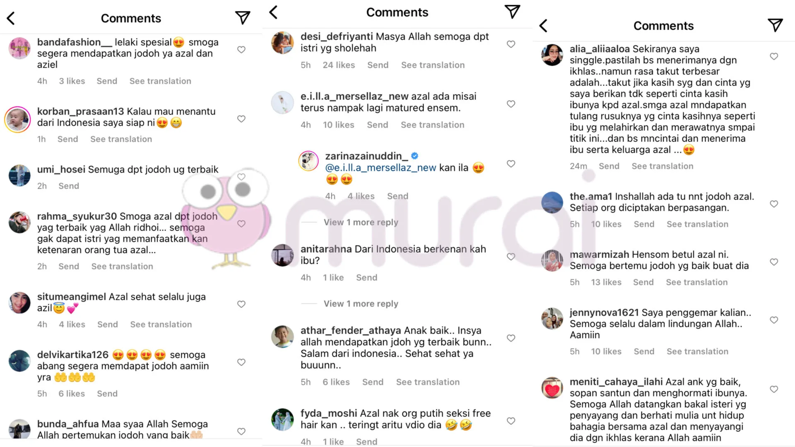Viewport: 795px width, 447px height.
Task: See translation for rahma_syukur30's comment
Action: [122, 267]
